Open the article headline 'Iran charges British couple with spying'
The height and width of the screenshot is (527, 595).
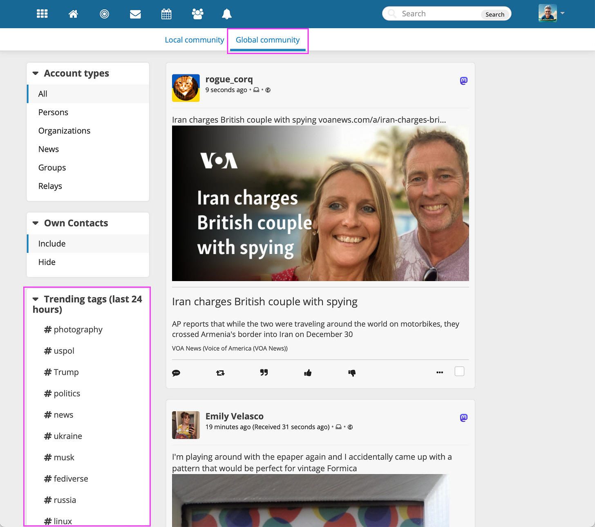tap(264, 302)
